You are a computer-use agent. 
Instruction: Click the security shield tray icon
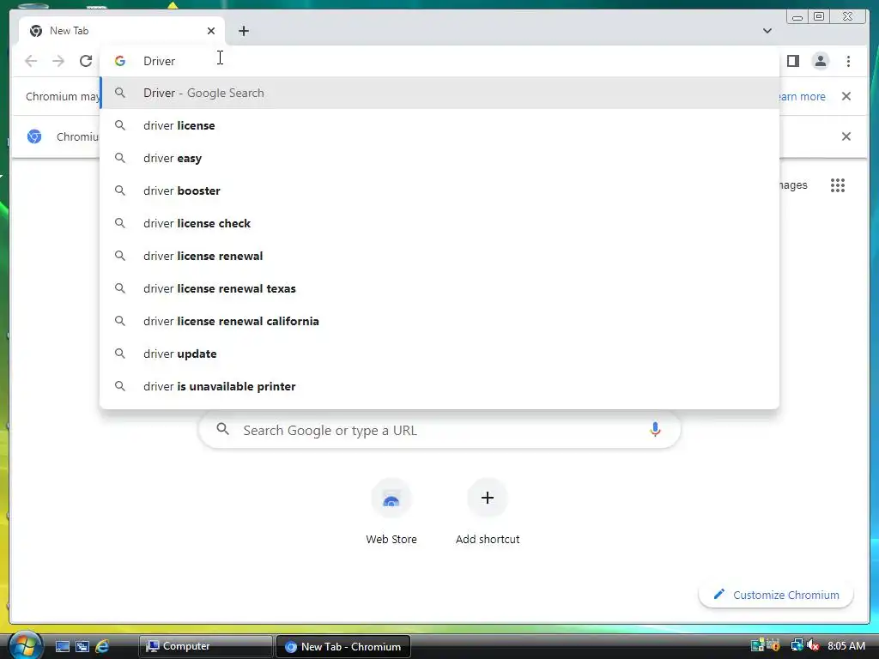click(773, 645)
